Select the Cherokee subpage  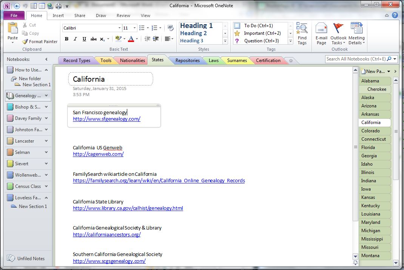[377, 89]
